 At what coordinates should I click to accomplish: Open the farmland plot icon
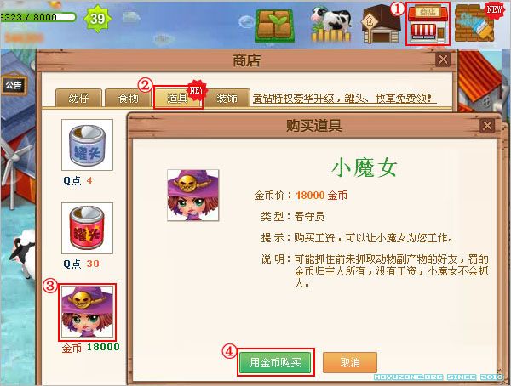pos(275,26)
